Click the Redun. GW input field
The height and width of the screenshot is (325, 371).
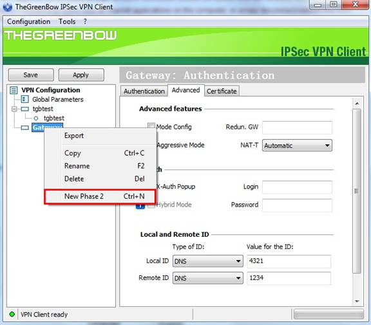[297, 127]
